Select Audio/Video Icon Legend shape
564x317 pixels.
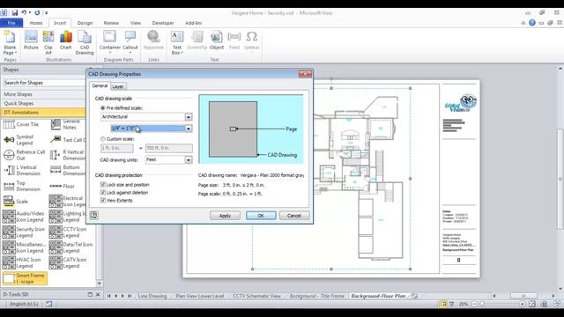(24, 217)
